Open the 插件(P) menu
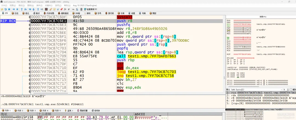This screenshot has height=120, width=296. [39, 5]
